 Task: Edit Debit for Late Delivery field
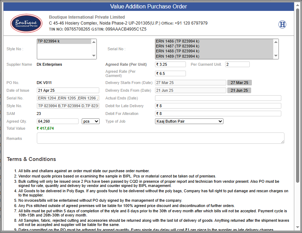pos(218,106)
